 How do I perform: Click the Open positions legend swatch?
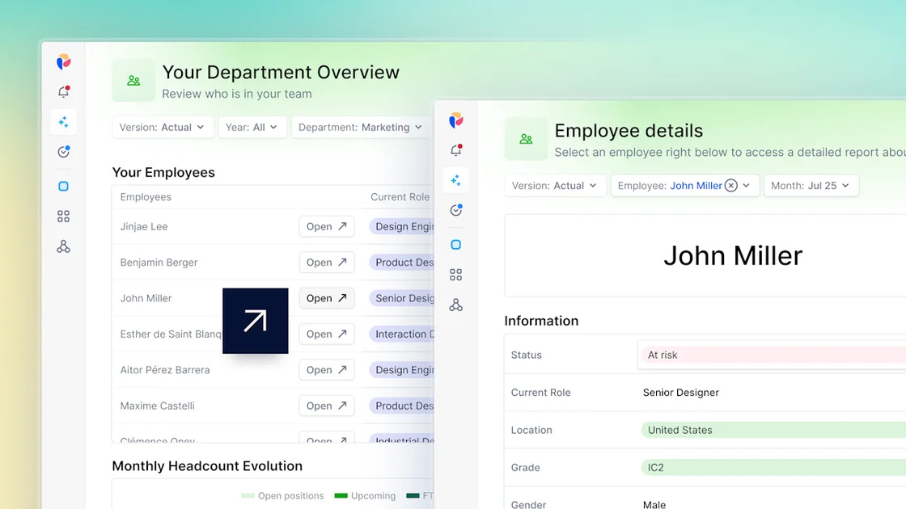[248, 496]
